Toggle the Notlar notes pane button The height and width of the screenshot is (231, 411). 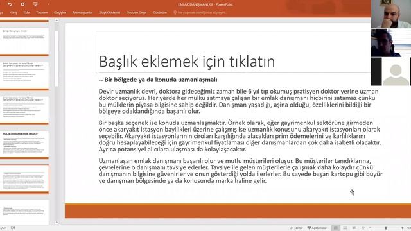(296, 228)
